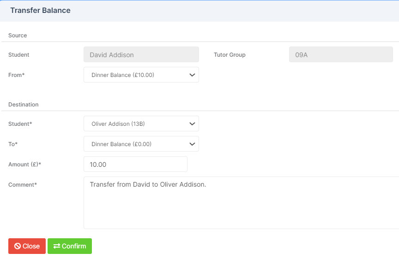
Task: Click the Tutor Group field showing 09A
Action: [x=341, y=54]
